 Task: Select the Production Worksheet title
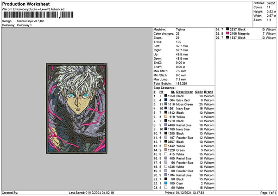[26, 4]
